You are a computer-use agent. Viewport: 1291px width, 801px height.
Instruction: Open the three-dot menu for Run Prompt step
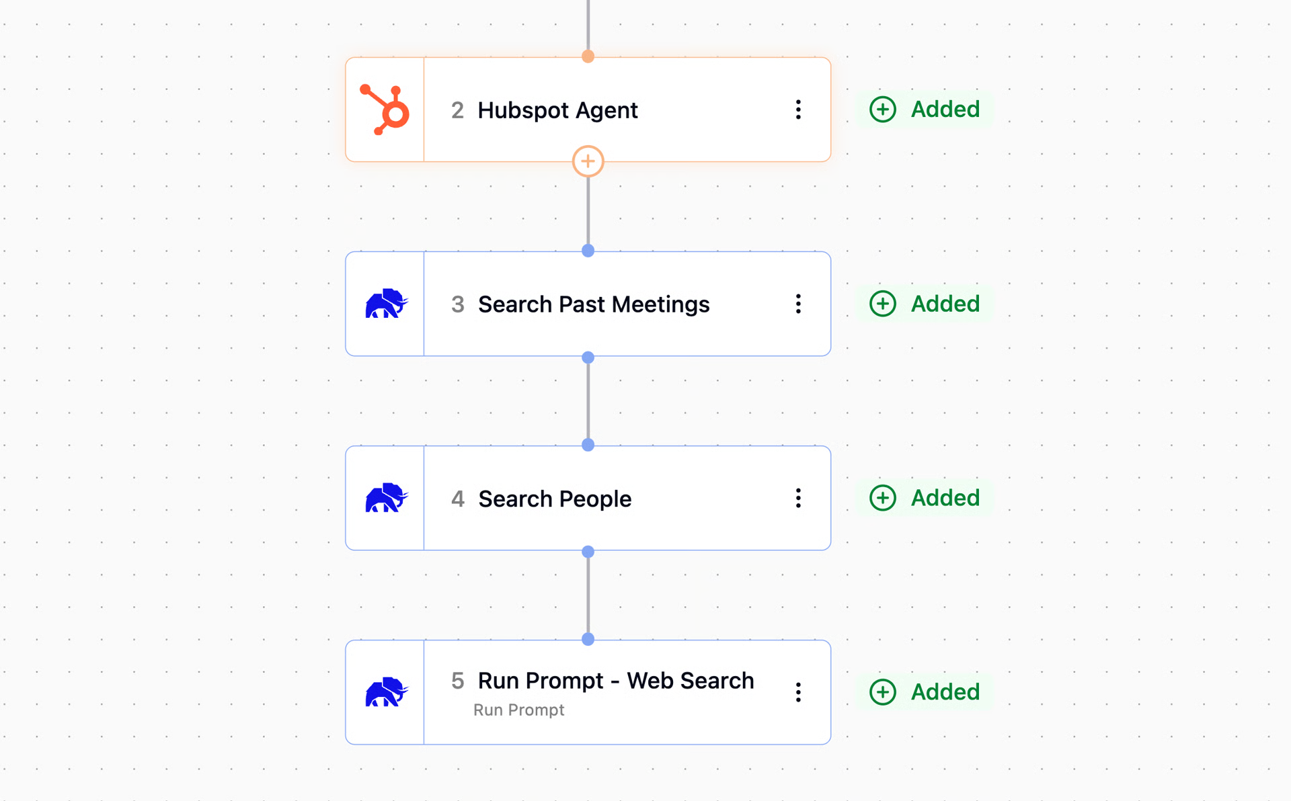pyautogui.click(x=798, y=692)
